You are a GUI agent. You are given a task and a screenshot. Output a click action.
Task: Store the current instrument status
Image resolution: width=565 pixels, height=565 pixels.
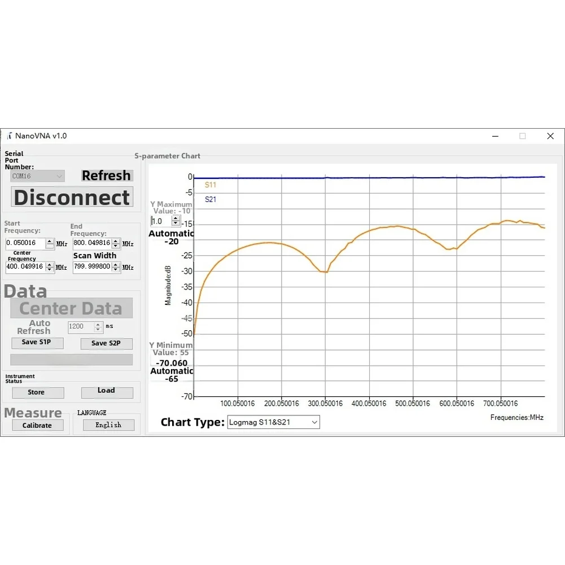tap(37, 392)
